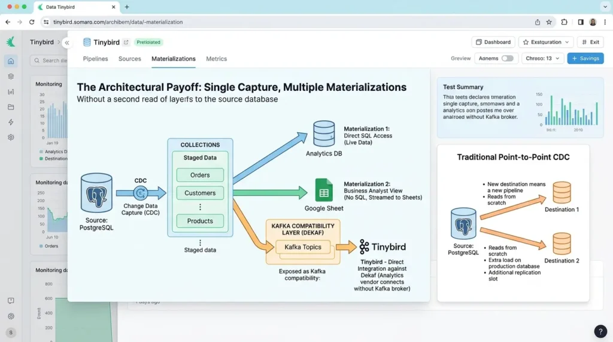613x342 pixels.
Task: Click the Test Summary heading
Action: pos(463,87)
